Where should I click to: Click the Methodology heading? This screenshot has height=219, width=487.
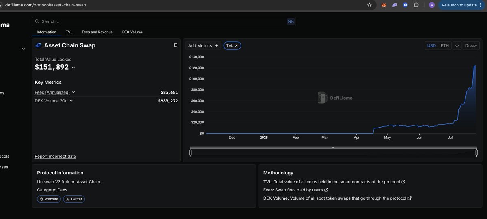[278, 173]
